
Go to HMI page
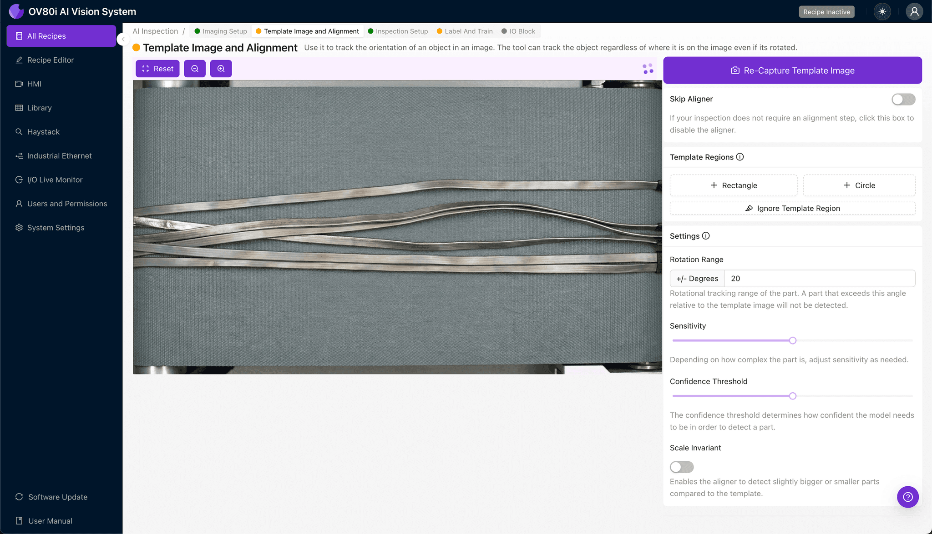[x=61, y=84]
